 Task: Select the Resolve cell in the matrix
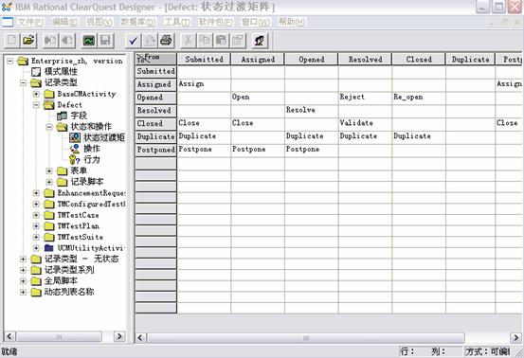[x=311, y=110]
